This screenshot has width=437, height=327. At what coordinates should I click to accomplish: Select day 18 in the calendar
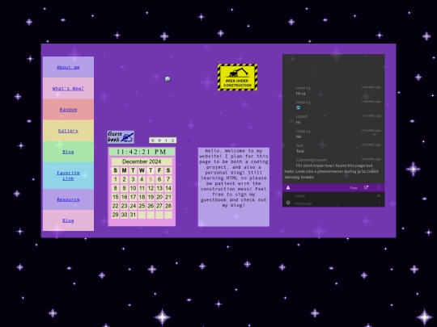click(142, 197)
